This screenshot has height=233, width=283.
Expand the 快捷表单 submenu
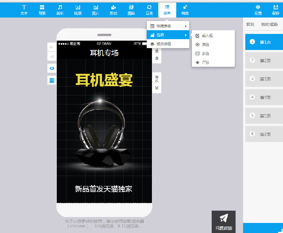pyautogui.click(x=168, y=26)
